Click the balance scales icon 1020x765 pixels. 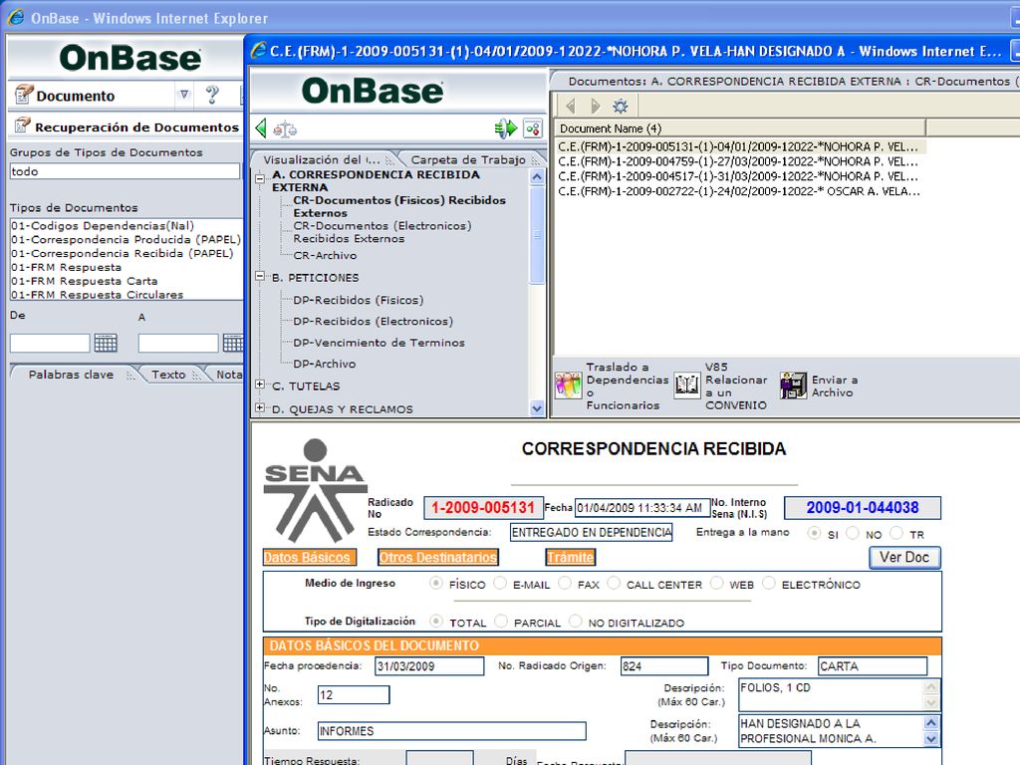click(x=285, y=128)
